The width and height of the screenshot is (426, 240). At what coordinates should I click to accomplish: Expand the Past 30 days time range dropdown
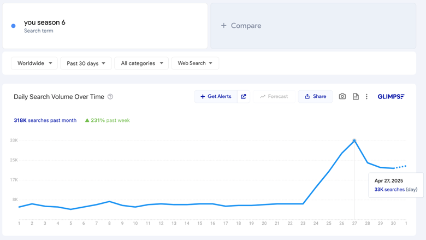pyautogui.click(x=86, y=63)
